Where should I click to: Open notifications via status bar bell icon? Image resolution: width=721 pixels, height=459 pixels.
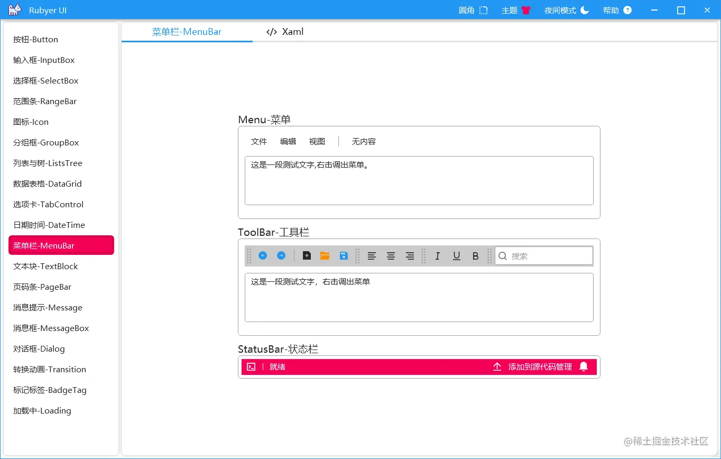point(584,366)
